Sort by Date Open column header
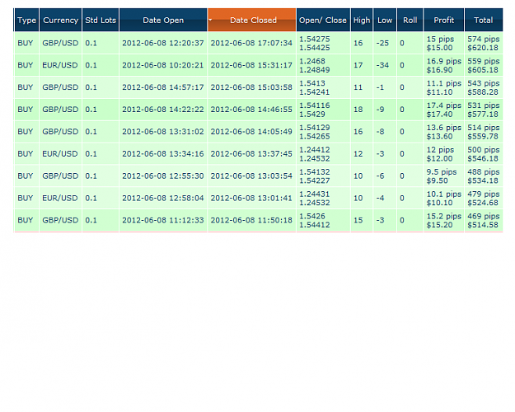The image size is (515, 412). pos(163,20)
